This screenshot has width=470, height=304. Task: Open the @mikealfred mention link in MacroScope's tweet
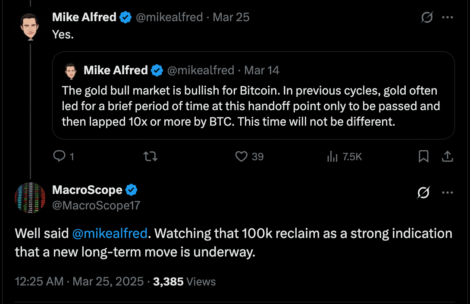pos(110,234)
